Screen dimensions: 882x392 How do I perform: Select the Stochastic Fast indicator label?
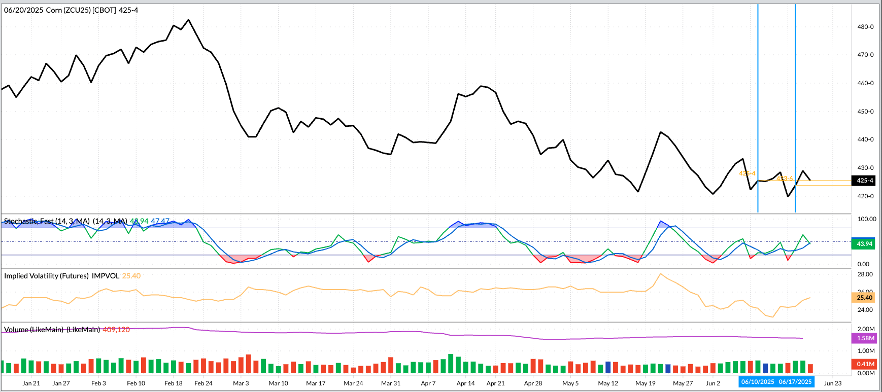click(x=47, y=221)
